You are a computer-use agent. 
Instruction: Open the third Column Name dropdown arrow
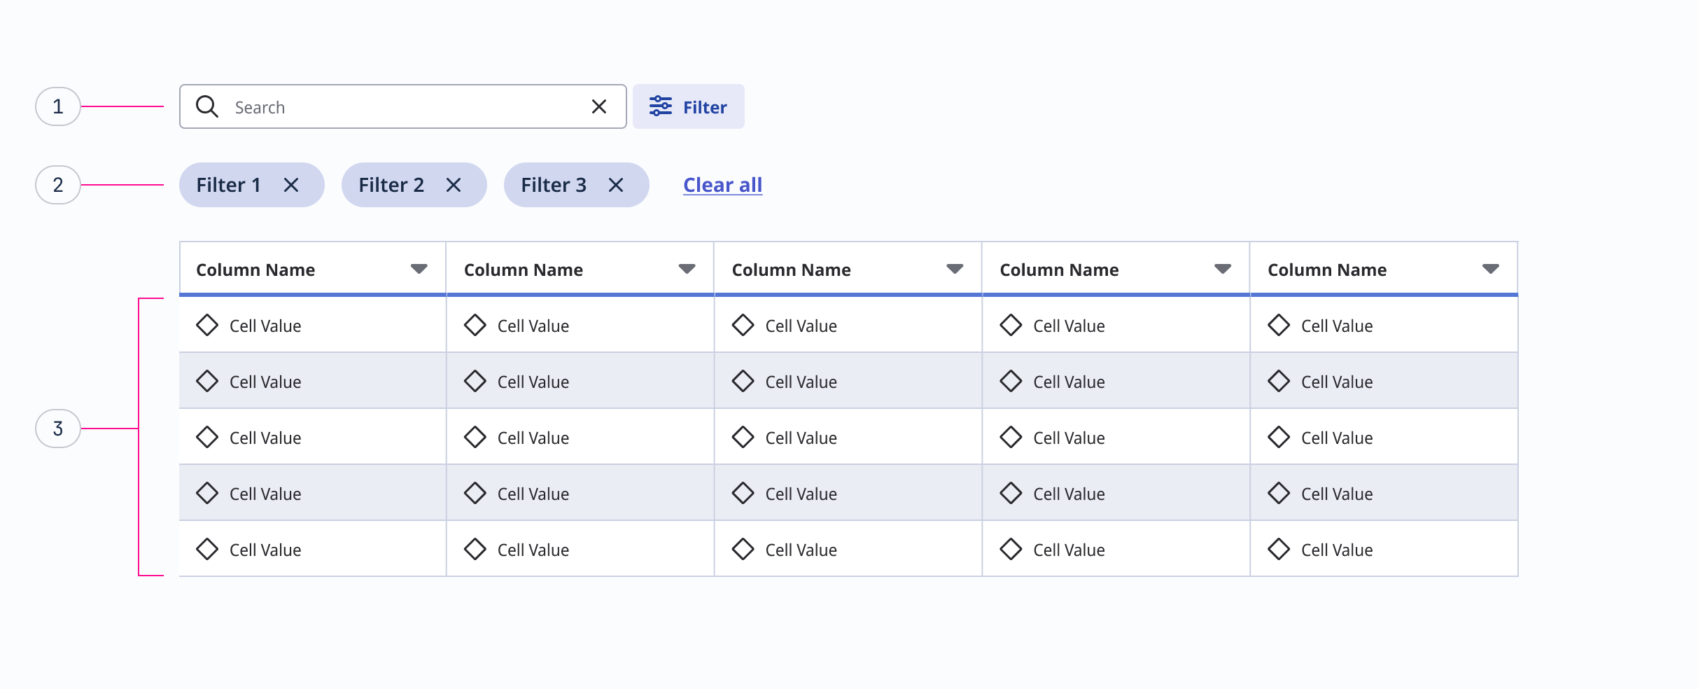[955, 269]
